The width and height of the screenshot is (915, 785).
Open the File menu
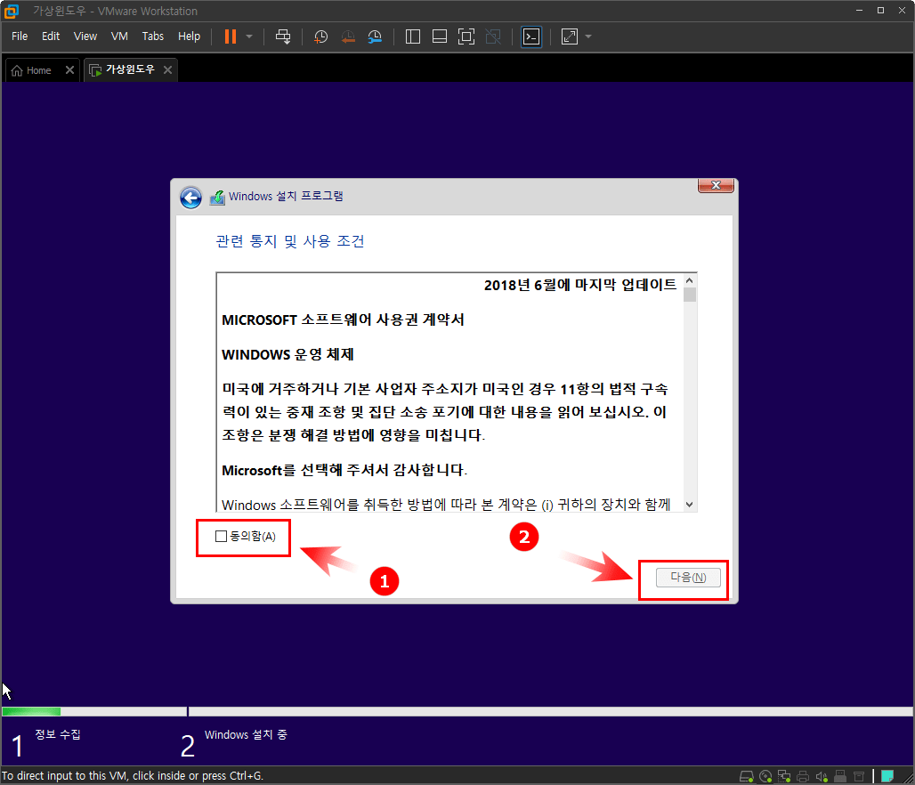[20, 36]
